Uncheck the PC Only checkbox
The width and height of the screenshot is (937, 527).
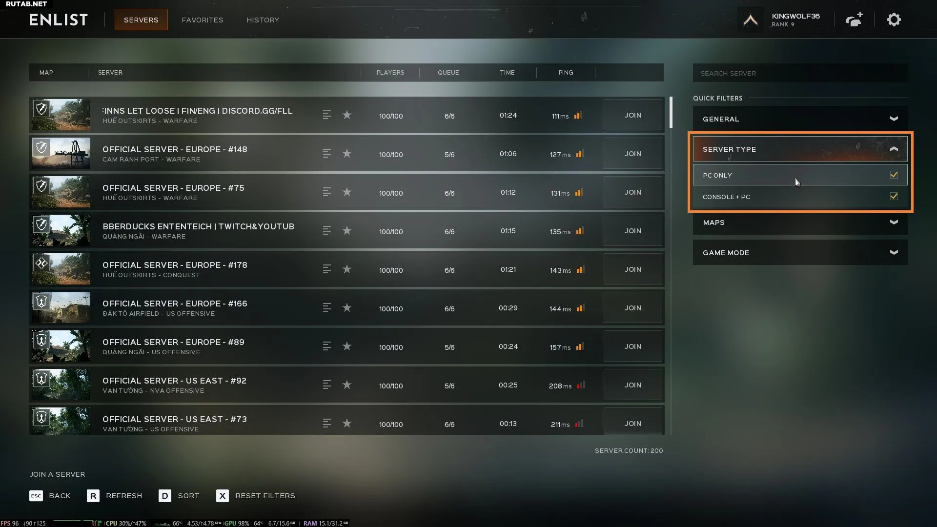point(894,175)
